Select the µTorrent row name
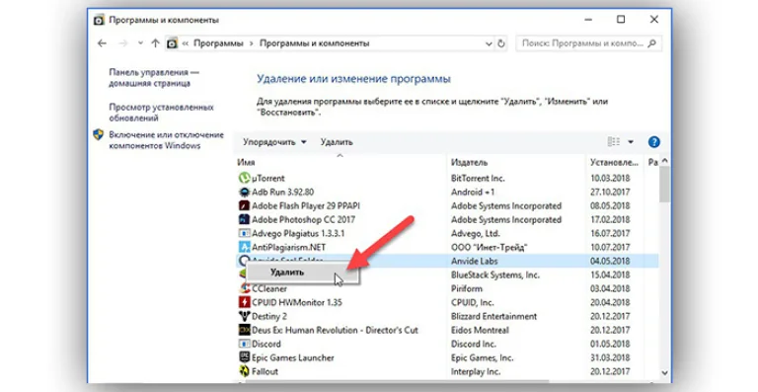The width and height of the screenshot is (758, 392). [x=268, y=179]
